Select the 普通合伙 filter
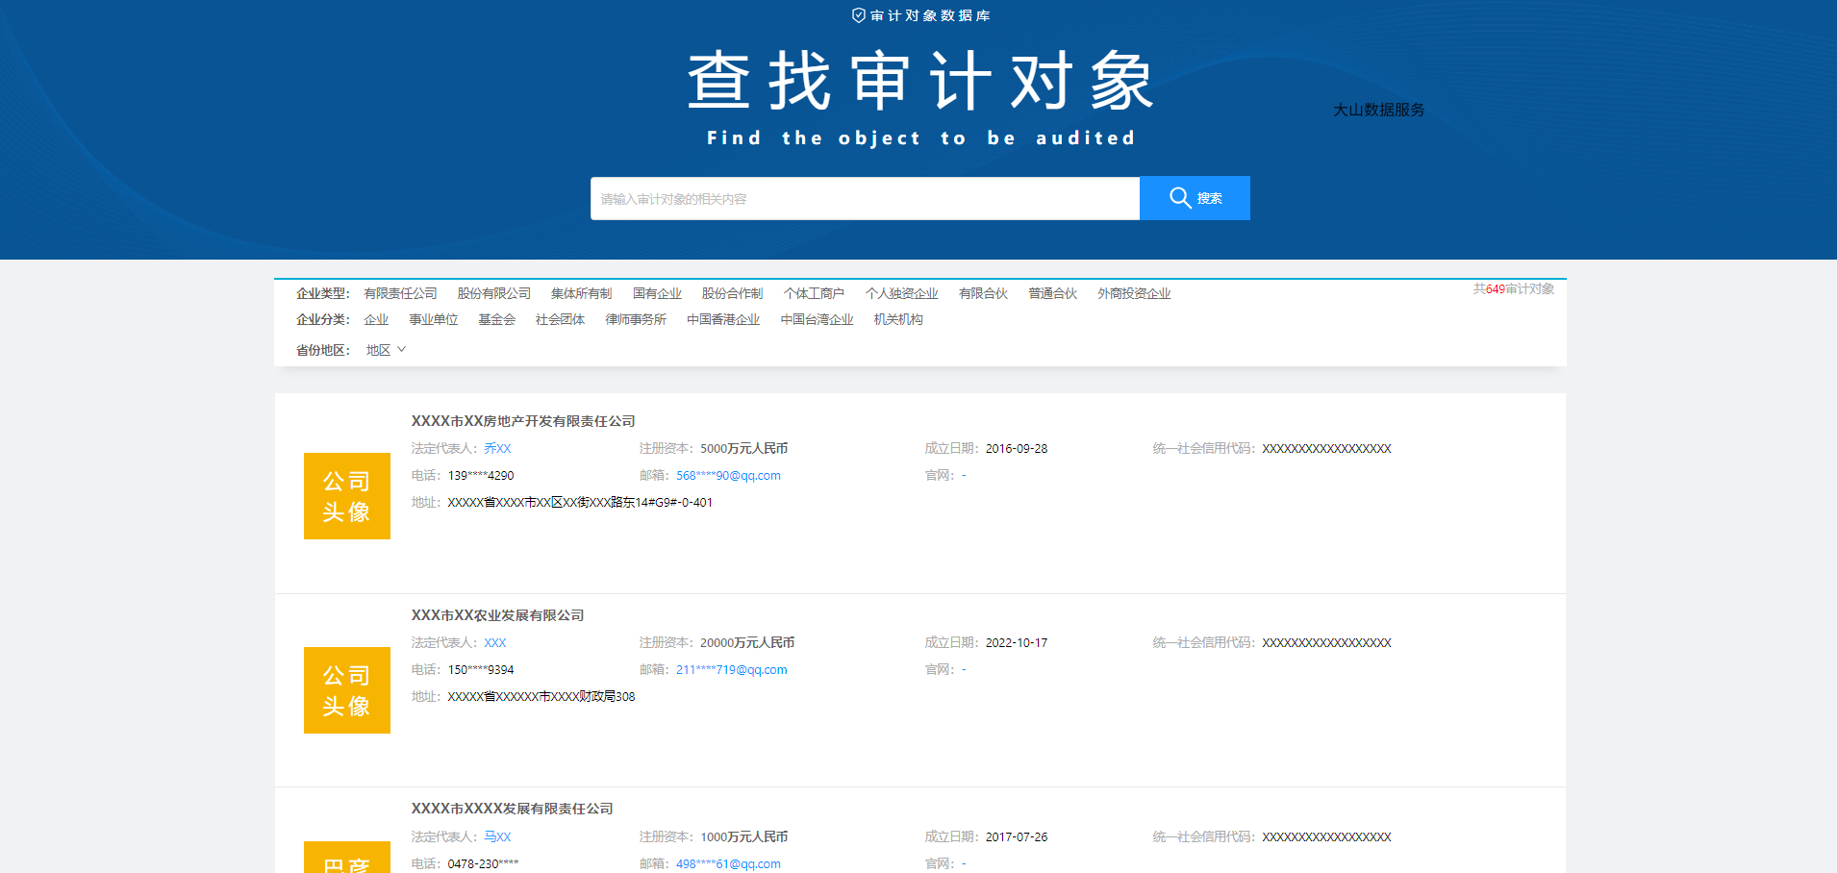The image size is (1837, 873). (x=1053, y=293)
